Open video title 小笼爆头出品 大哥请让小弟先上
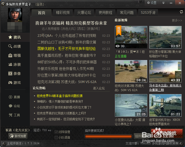 130,122
